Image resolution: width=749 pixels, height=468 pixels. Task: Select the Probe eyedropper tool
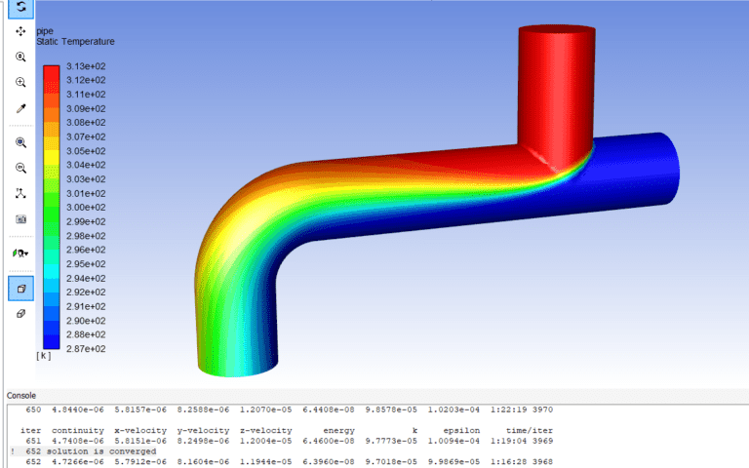(20, 108)
